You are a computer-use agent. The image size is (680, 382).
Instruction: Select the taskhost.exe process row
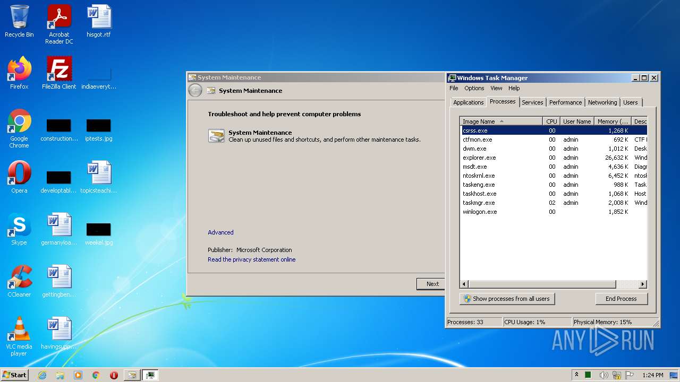point(554,194)
